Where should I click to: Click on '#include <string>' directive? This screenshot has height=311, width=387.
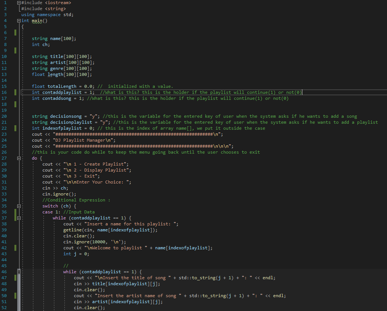click(x=43, y=9)
